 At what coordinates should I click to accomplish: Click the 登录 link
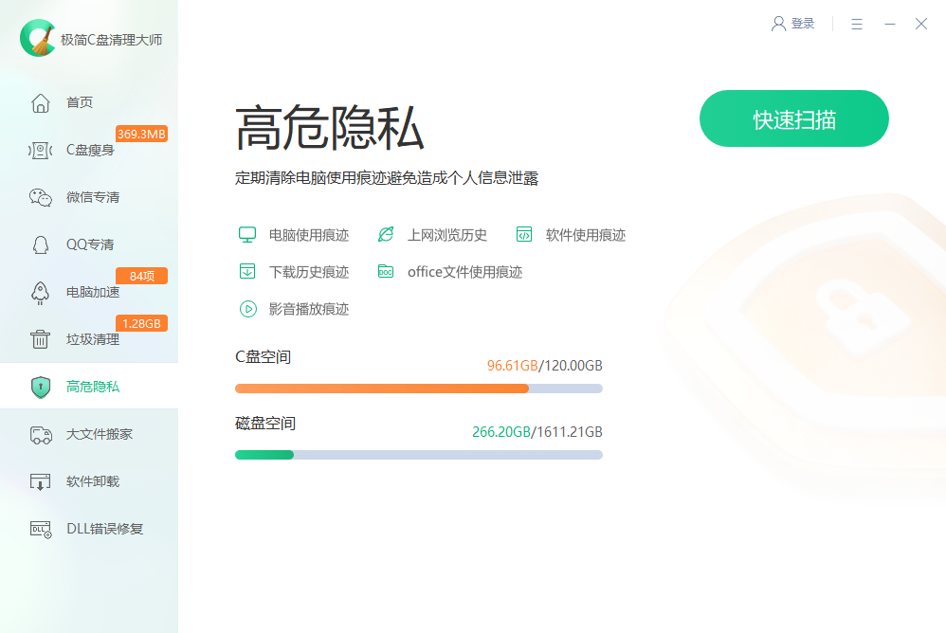pyautogui.click(x=803, y=24)
